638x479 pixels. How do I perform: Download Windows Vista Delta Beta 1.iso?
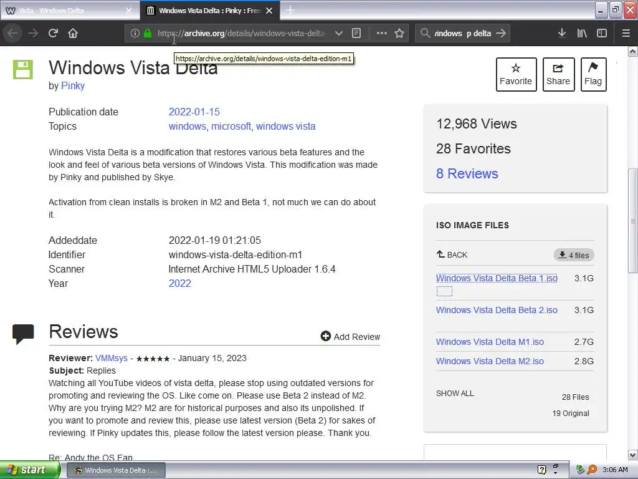coord(497,278)
